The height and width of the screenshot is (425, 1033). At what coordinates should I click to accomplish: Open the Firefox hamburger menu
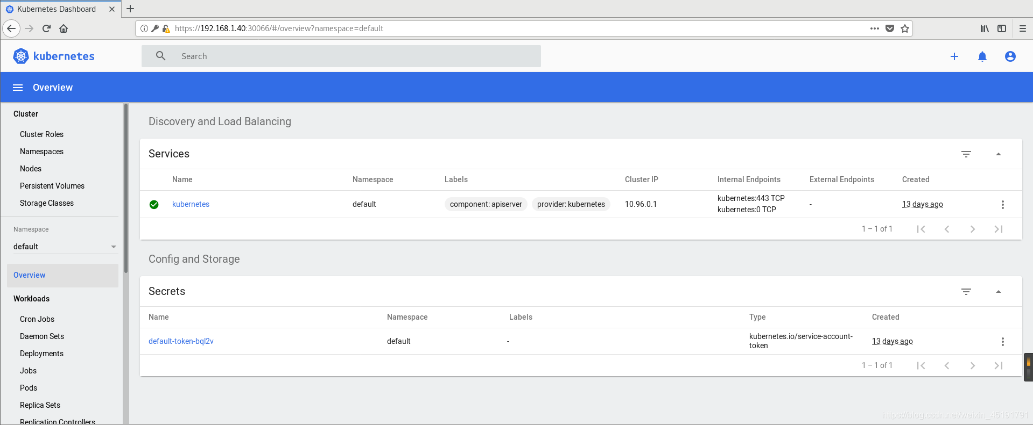[1023, 28]
